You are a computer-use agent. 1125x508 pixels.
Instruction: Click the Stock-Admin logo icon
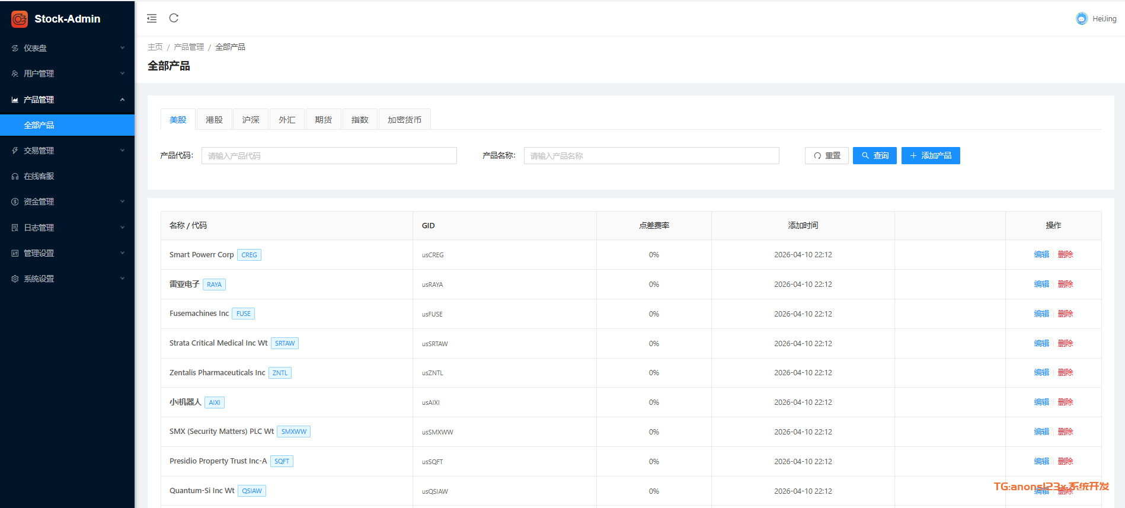point(20,19)
